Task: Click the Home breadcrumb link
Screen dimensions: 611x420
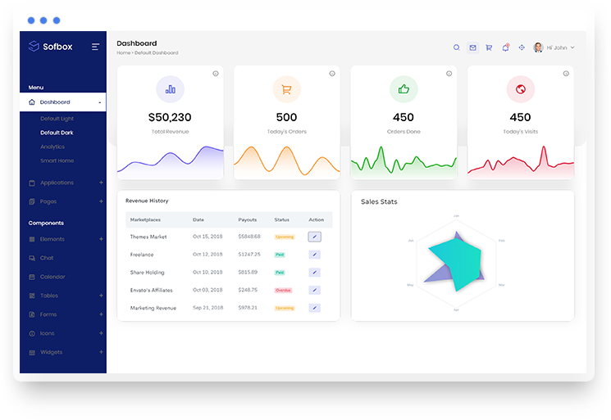Action: tap(123, 53)
